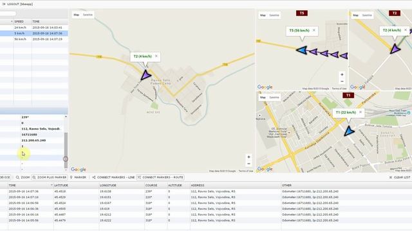Viewport: 412px width, 231px height.
Task: Toggle Zoom Plus Marker button
Action: coord(49,177)
